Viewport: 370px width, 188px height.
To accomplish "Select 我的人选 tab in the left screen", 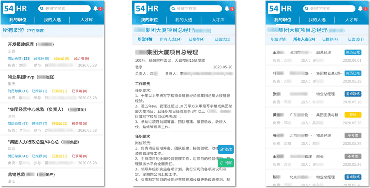I will tap(52, 20).
